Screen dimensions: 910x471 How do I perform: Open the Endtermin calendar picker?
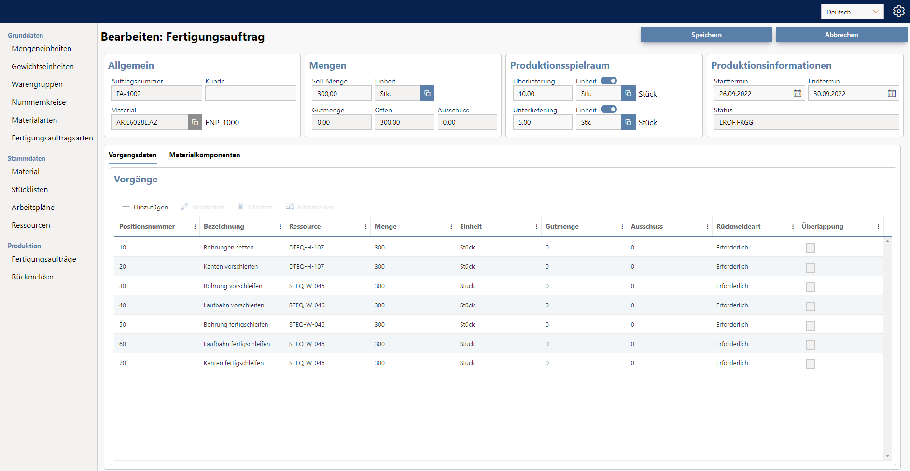[892, 93]
